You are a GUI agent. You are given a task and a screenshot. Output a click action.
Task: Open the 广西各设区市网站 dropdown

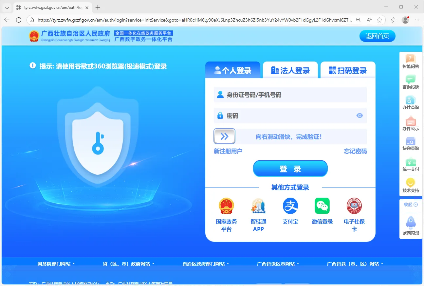(278, 263)
